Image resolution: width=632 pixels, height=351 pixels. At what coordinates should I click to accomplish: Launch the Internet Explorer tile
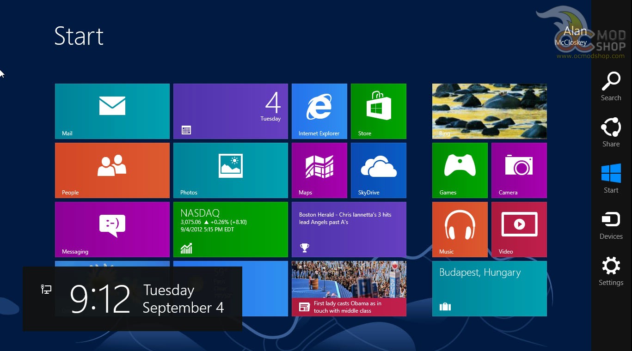coord(319,111)
